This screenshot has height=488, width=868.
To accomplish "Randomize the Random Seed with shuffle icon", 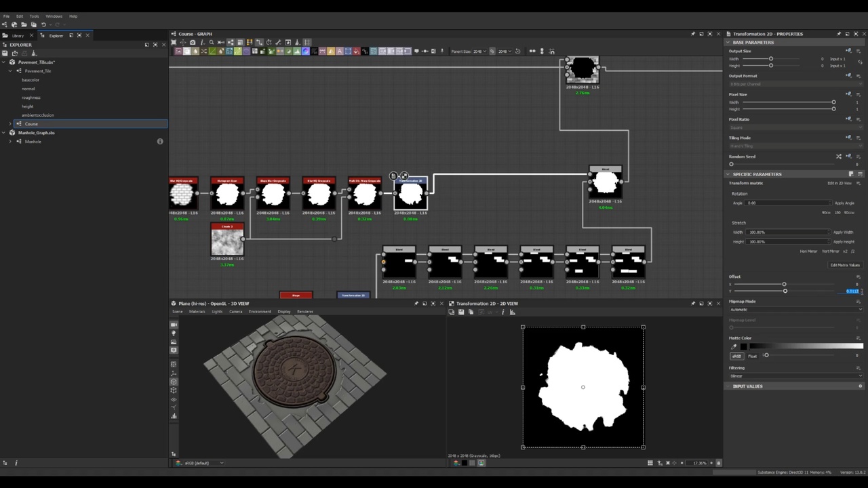I will 839,157.
